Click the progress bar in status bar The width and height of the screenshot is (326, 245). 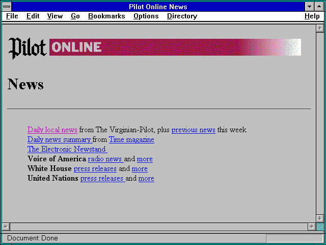294,238
